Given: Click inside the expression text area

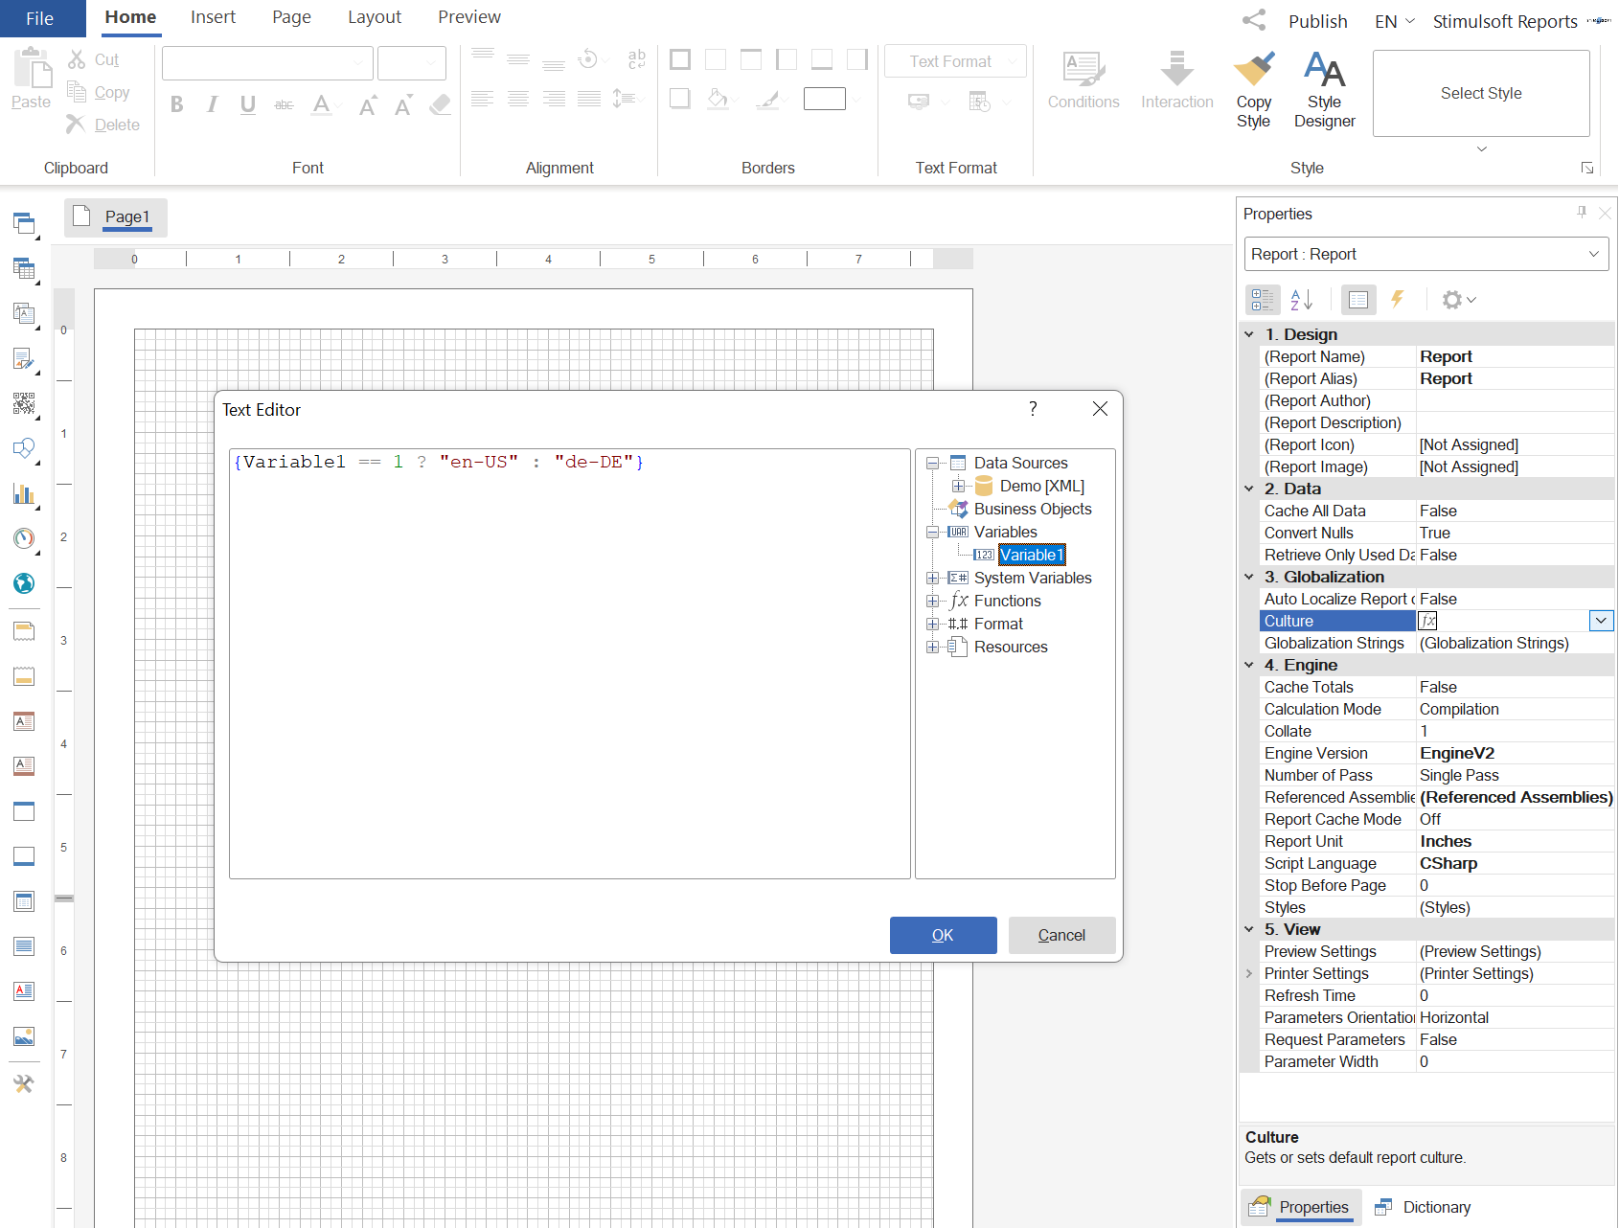Looking at the screenshot, I should pos(569,671).
